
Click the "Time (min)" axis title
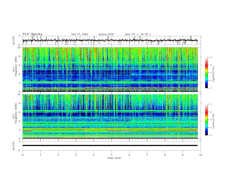tap(114, 158)
